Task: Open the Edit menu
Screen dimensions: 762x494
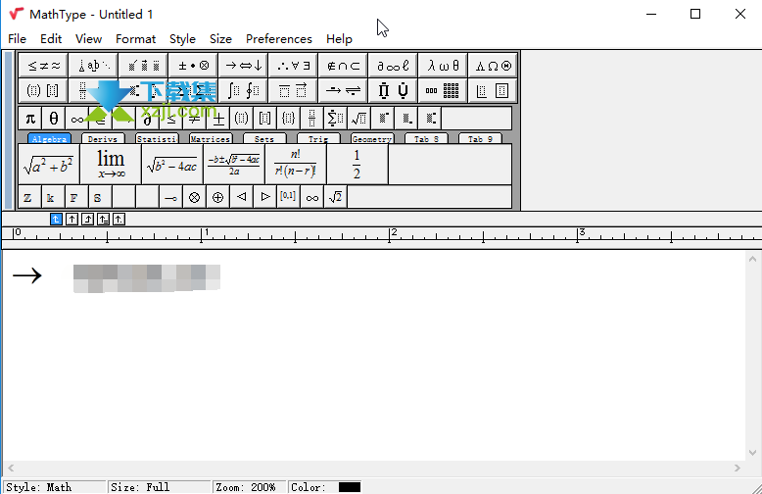Action: pyautogui.click(x=51, y=39)
